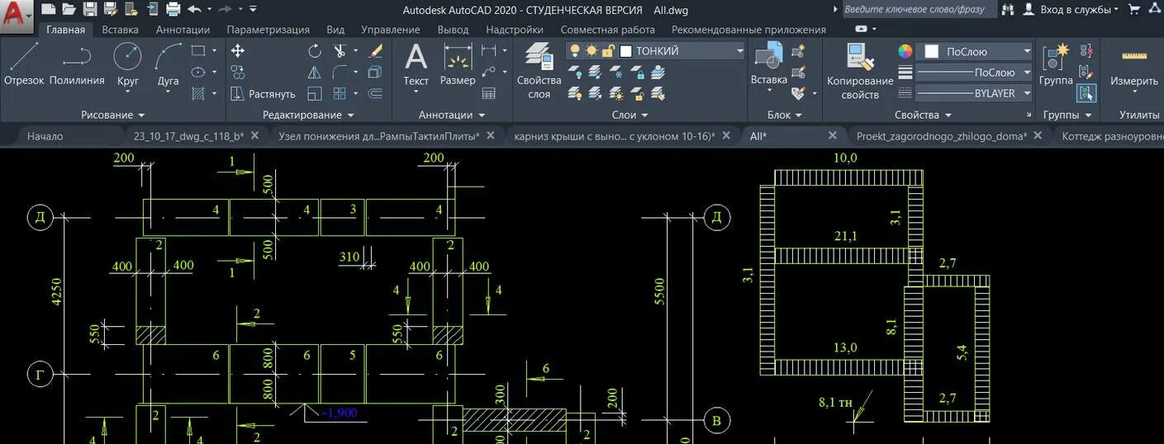This screenshot has height=444, width=1164.
Task: Toggle the current layer's freeze sun icon
Action: click(x=592, y=51)
